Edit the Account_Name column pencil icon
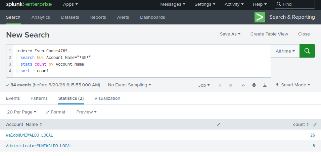The height and width of the screenshot is (156, 321). (x=219, y=124)
